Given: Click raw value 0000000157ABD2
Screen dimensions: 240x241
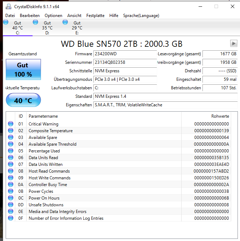Looking at the screenshot, I should click(211, 171).
